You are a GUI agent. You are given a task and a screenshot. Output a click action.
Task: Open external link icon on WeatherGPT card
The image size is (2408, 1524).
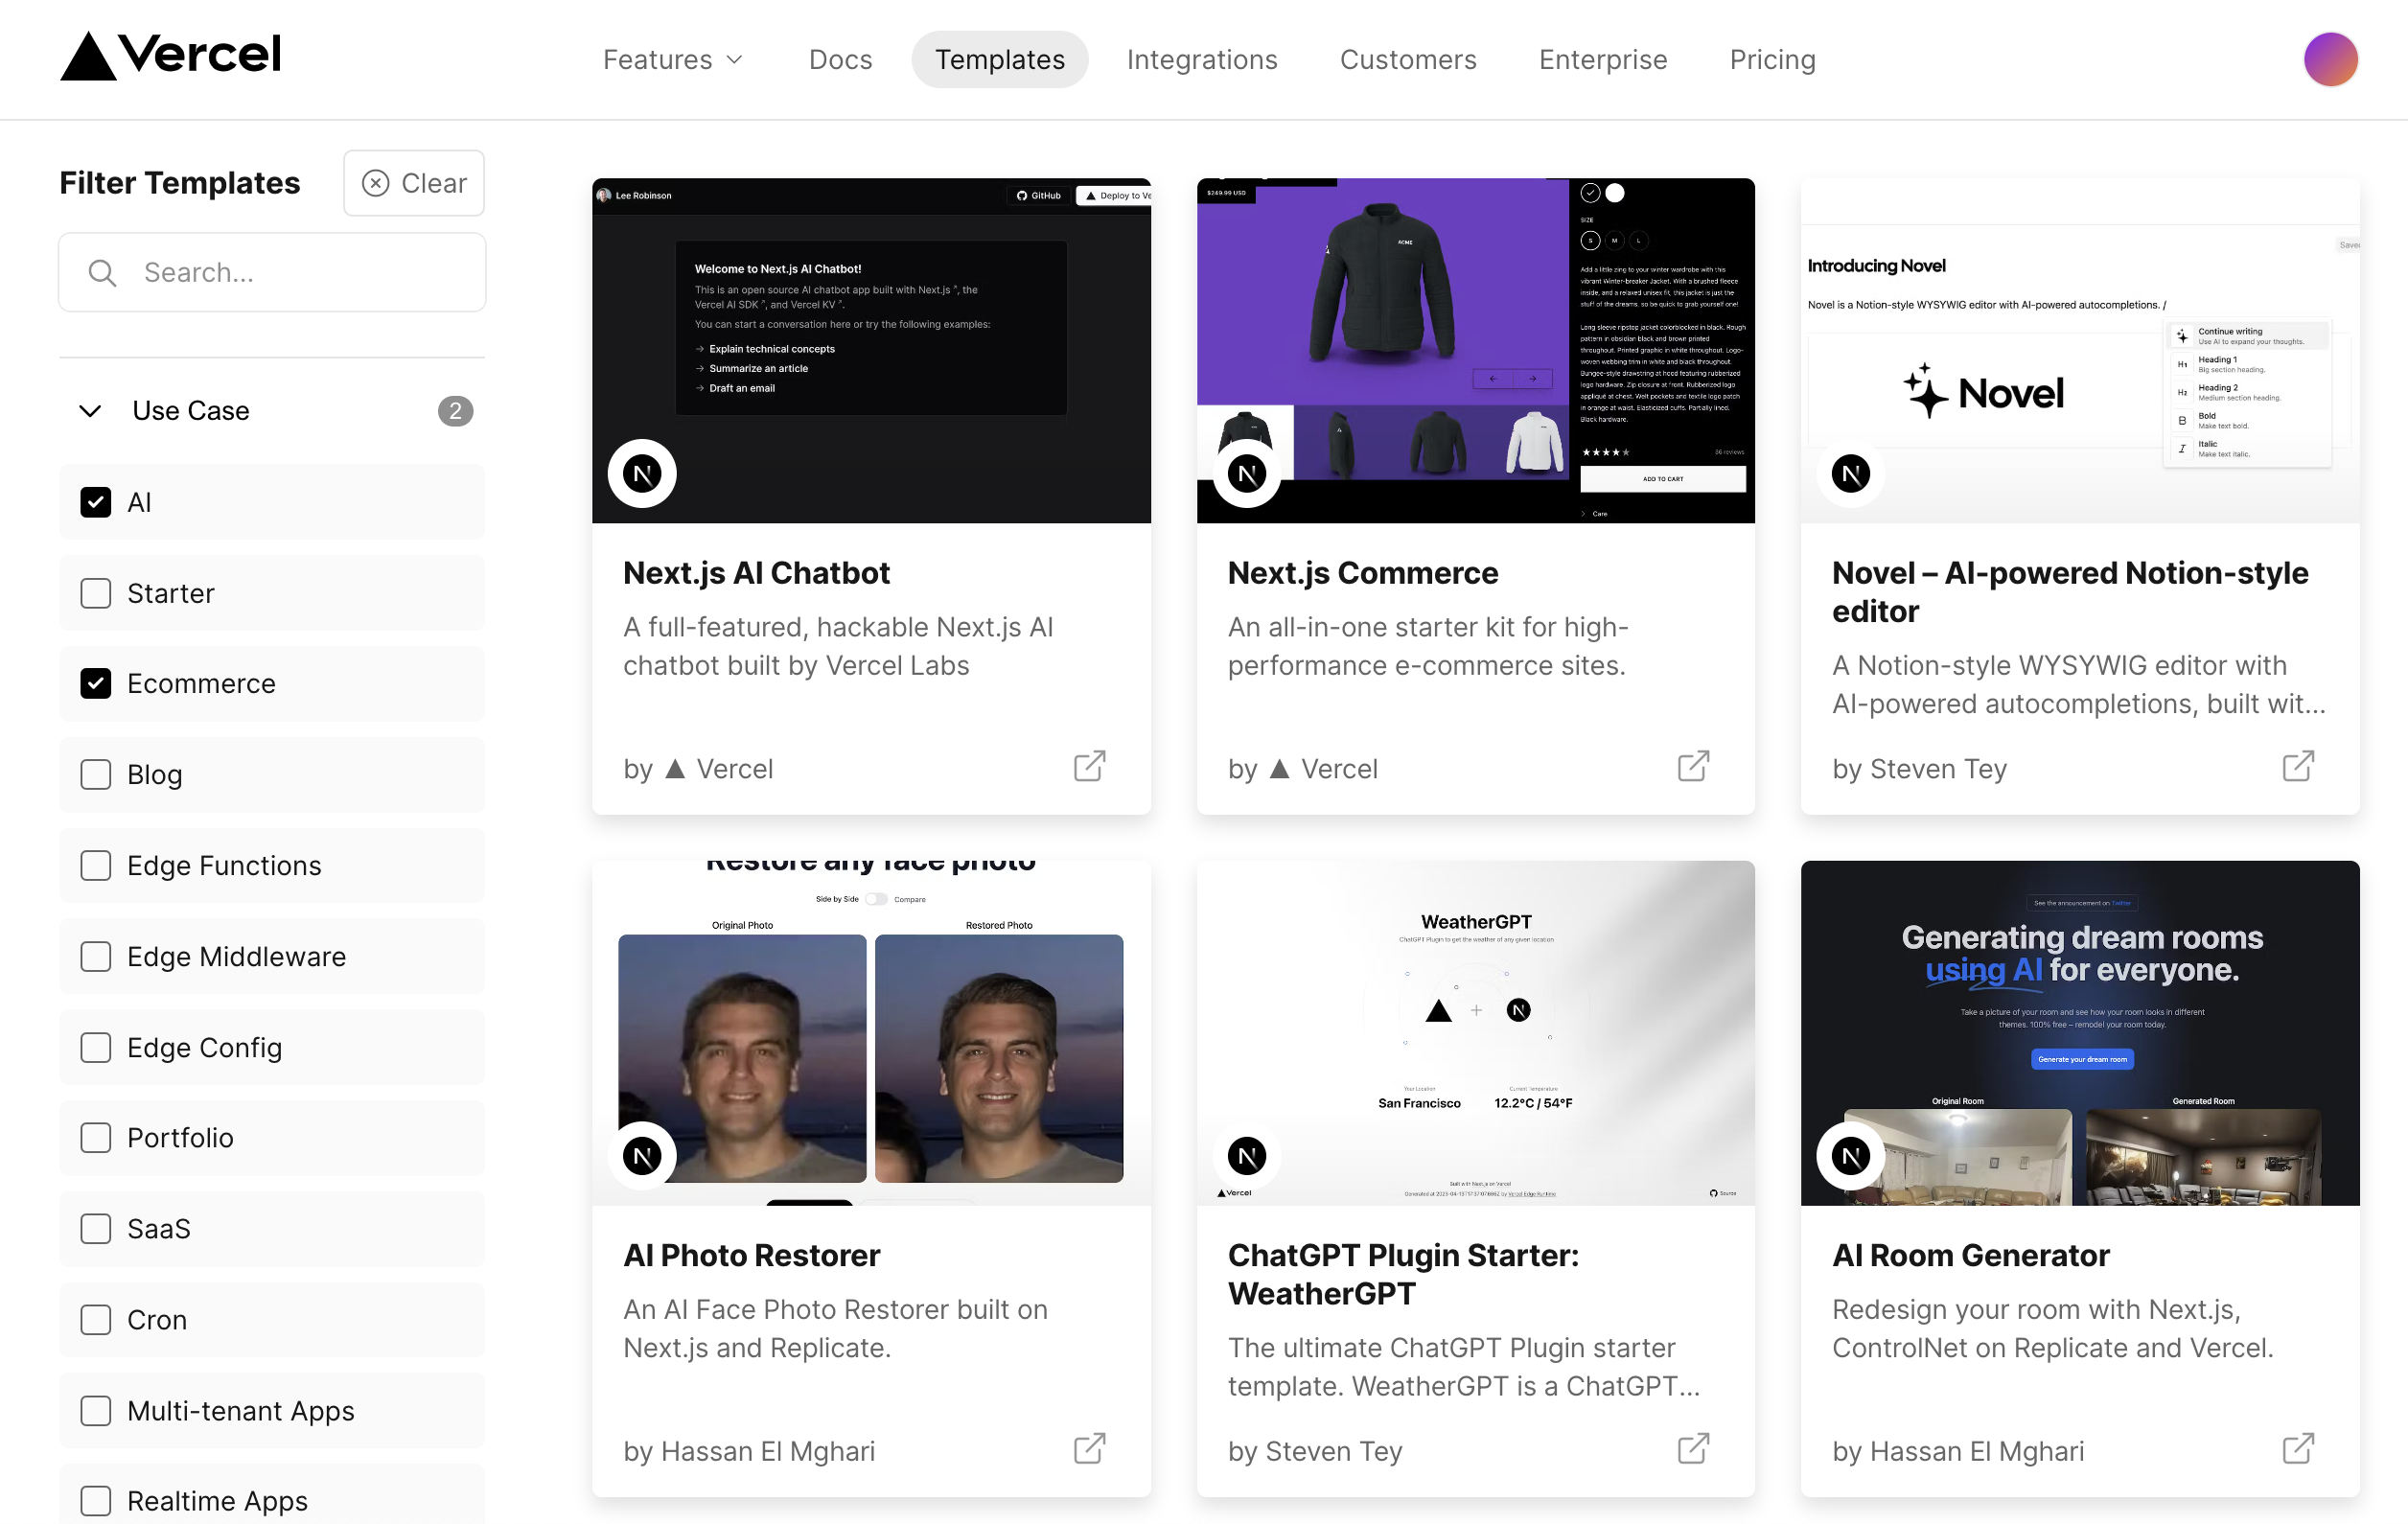[x=1693, y=1449]
